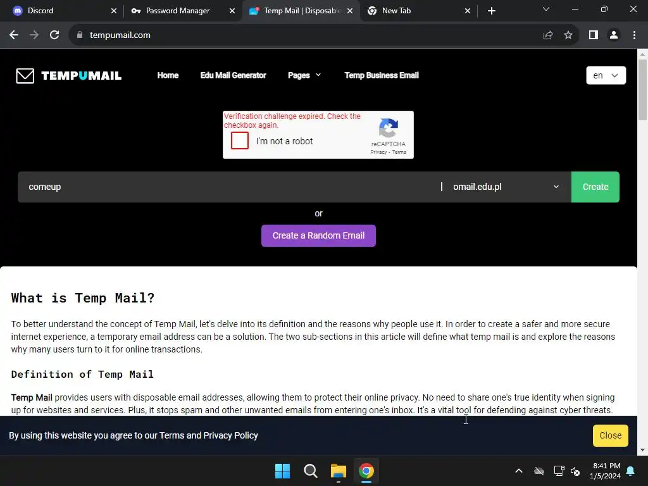Open File Explorer from the taskbar
648x486 pixels.
tap(338, 471)
